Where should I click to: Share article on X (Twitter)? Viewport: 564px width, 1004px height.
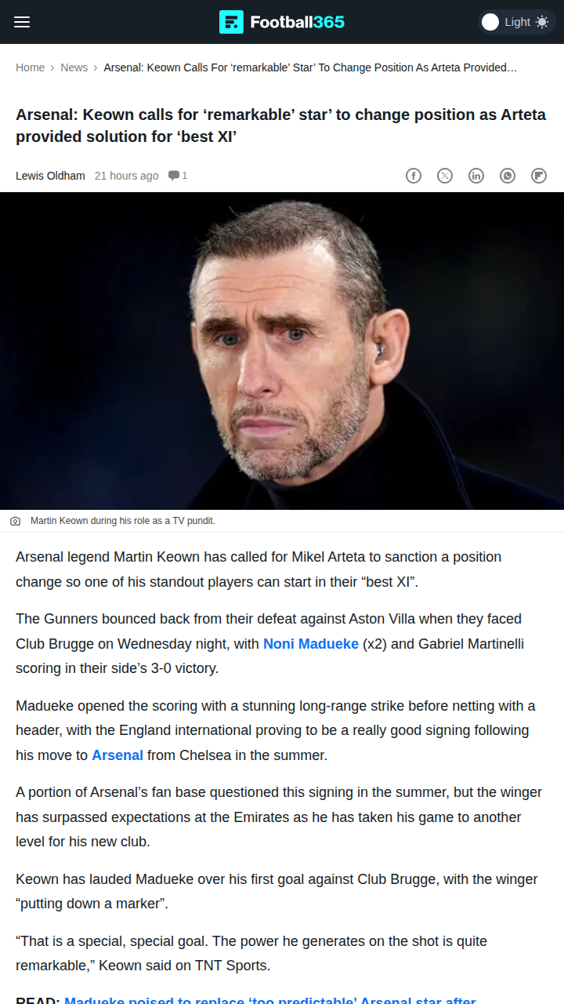click(x=445, y=176)
